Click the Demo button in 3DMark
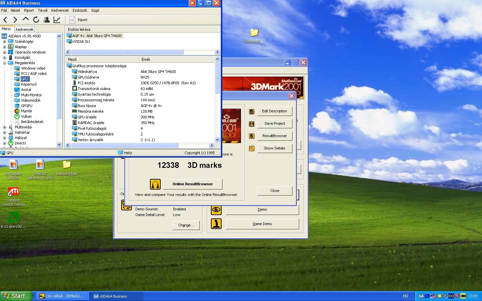The height and width of the screenshot is (301, 482). 262,209
